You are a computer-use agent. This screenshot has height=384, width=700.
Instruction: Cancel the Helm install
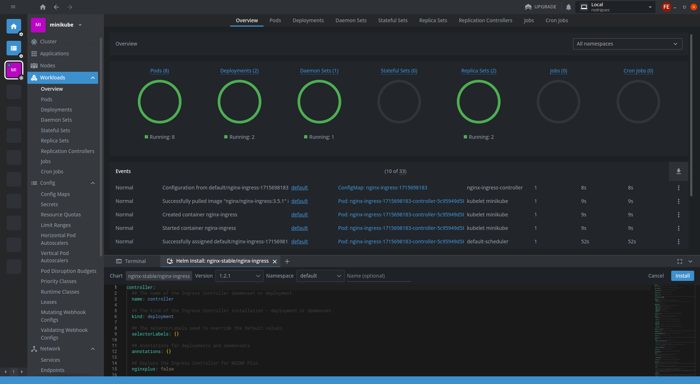click(x=656, y=276)
